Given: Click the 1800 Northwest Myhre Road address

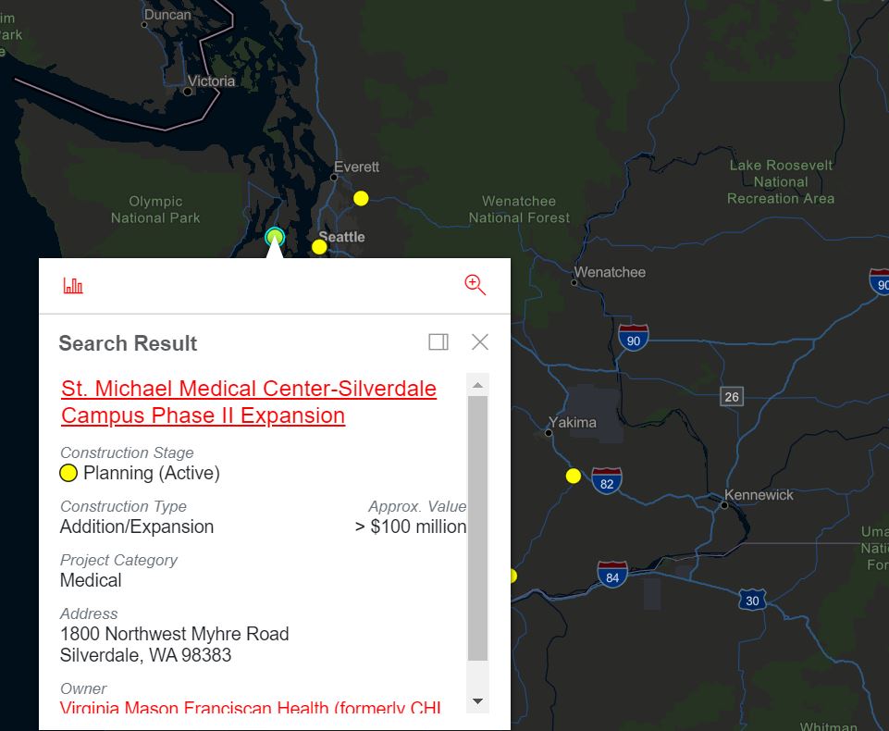Looking at the screenshot, I should coord(175,634).
